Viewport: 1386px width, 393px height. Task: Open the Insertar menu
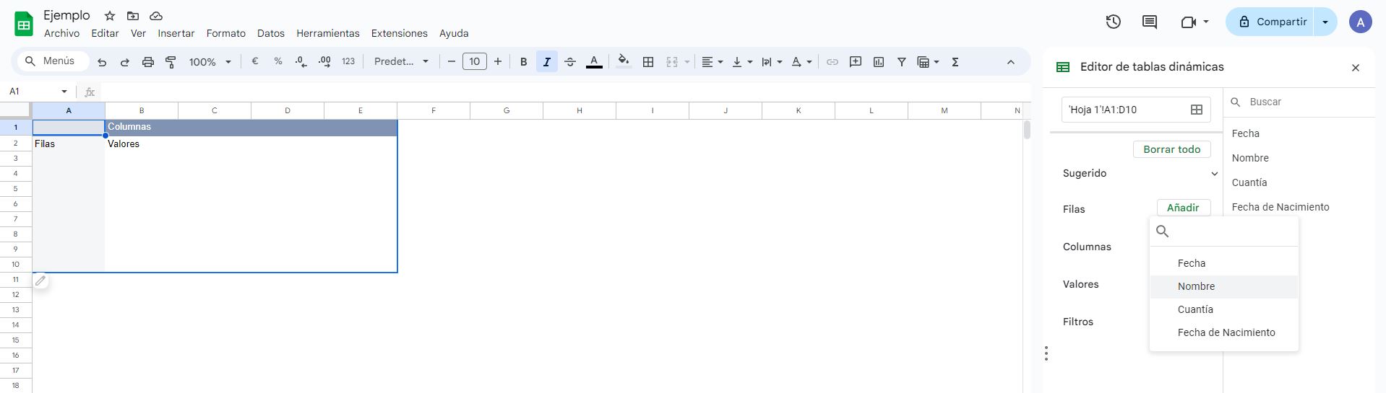[x=176, y=33]
